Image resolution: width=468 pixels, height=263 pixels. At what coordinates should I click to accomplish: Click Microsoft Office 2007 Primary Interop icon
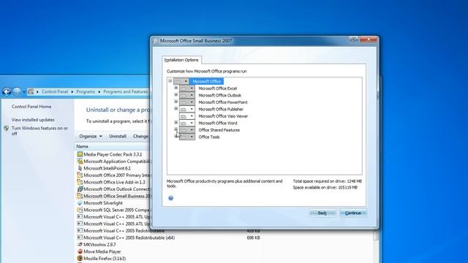click(80, 175)
